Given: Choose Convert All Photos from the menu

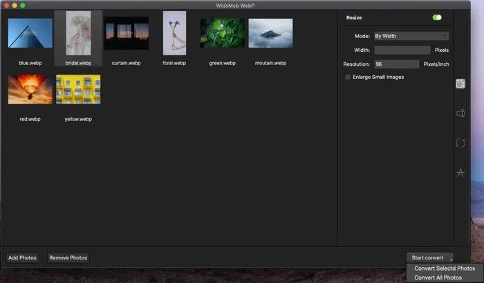Looking at the screenshot, I should [x=438, y=277].
